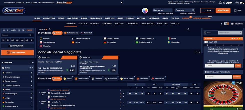Viewport: 245px width, 110px height.
Task: Open betslip settings gear icon
Action: coord(232,38)
